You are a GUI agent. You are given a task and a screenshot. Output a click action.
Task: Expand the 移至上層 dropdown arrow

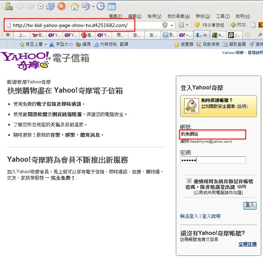click(x=46, y=45)
